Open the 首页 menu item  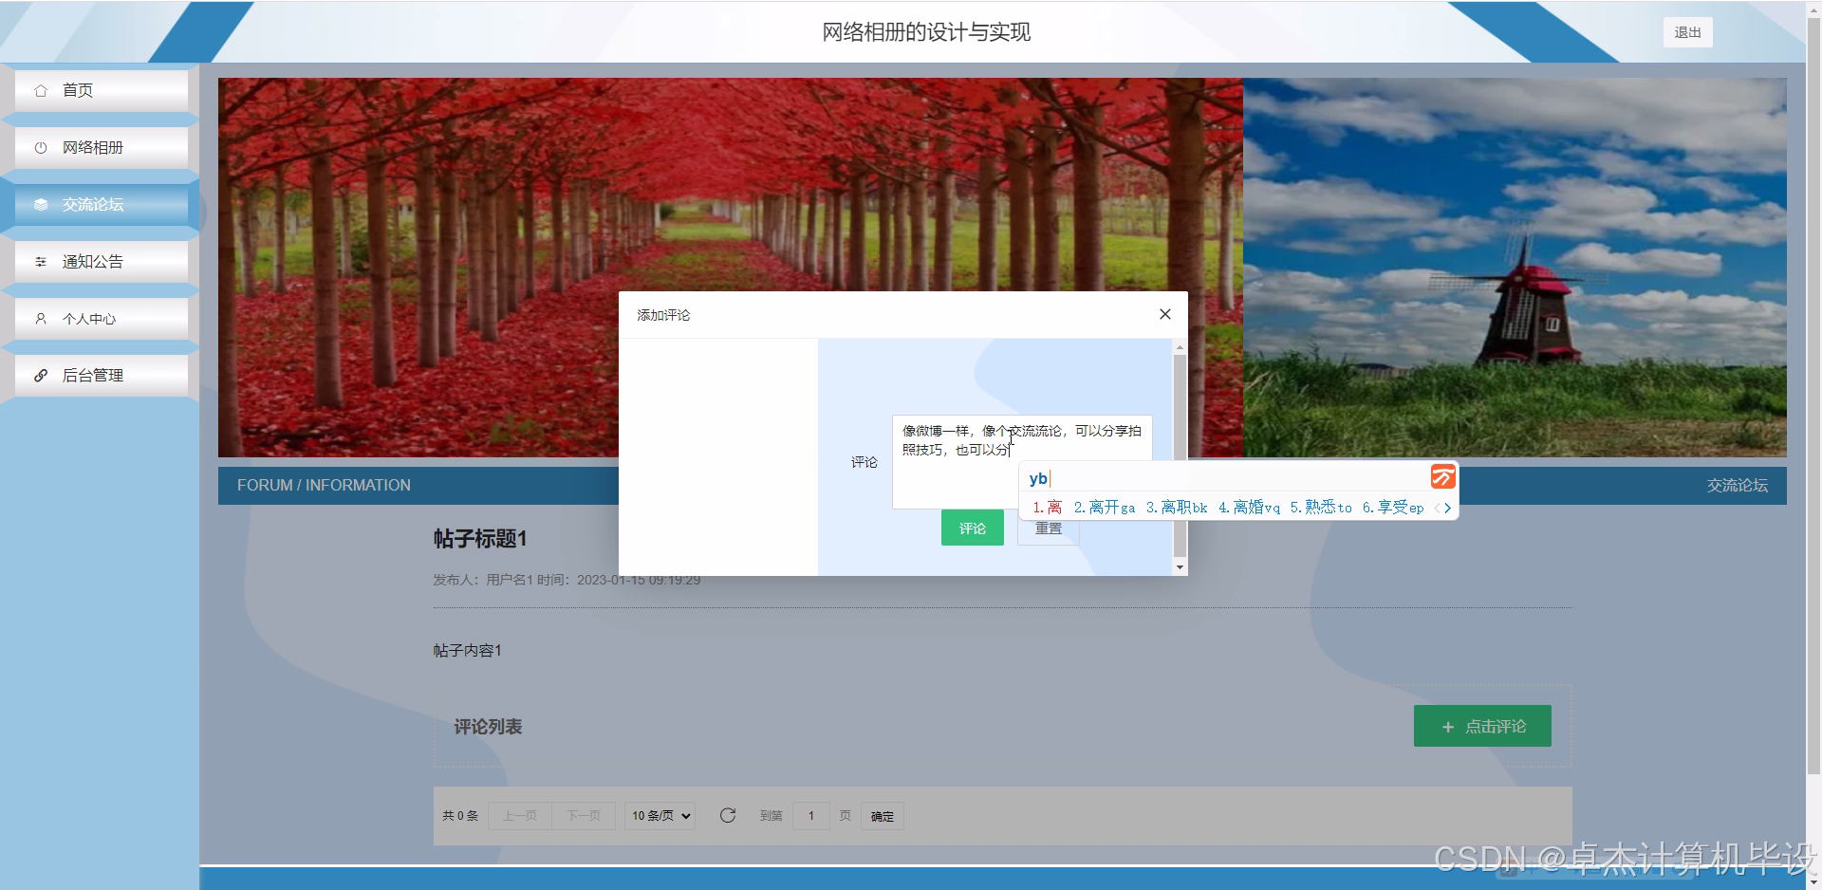pyautogui.click(x=102, y=91)
